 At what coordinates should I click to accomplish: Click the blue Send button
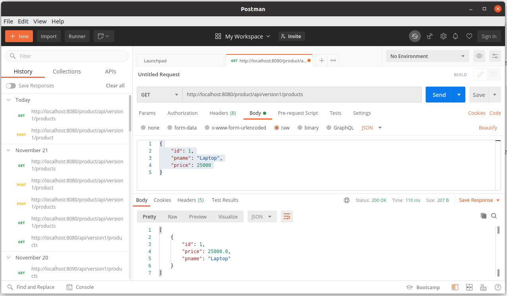[x=439, y=95]
